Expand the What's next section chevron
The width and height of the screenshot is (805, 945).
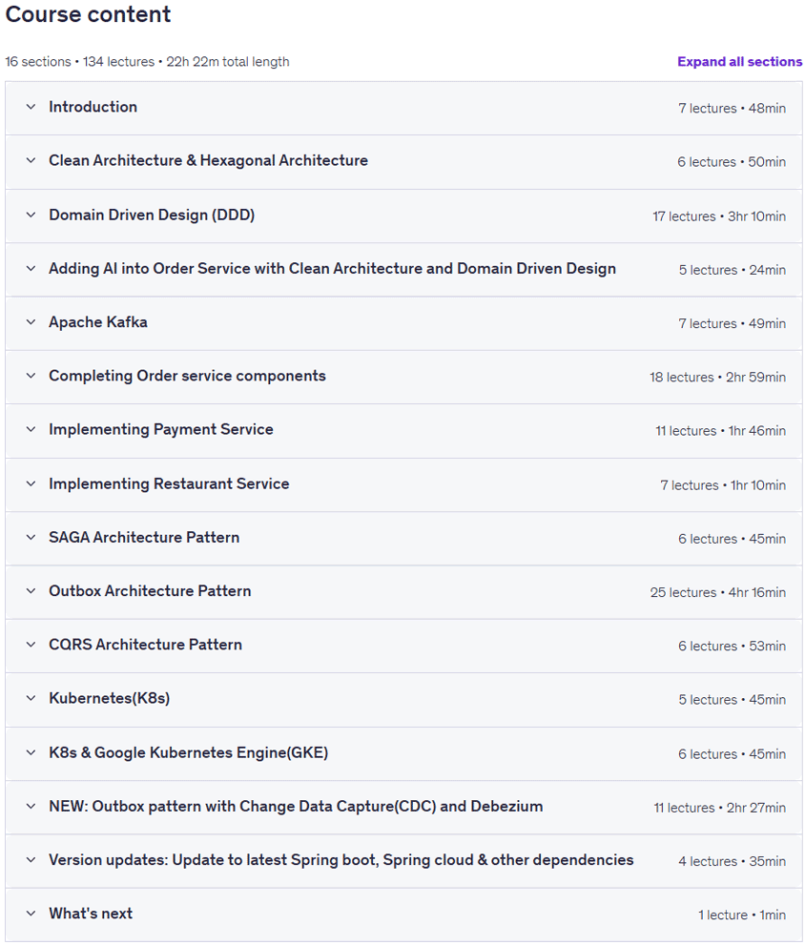(x=31, y=914)
